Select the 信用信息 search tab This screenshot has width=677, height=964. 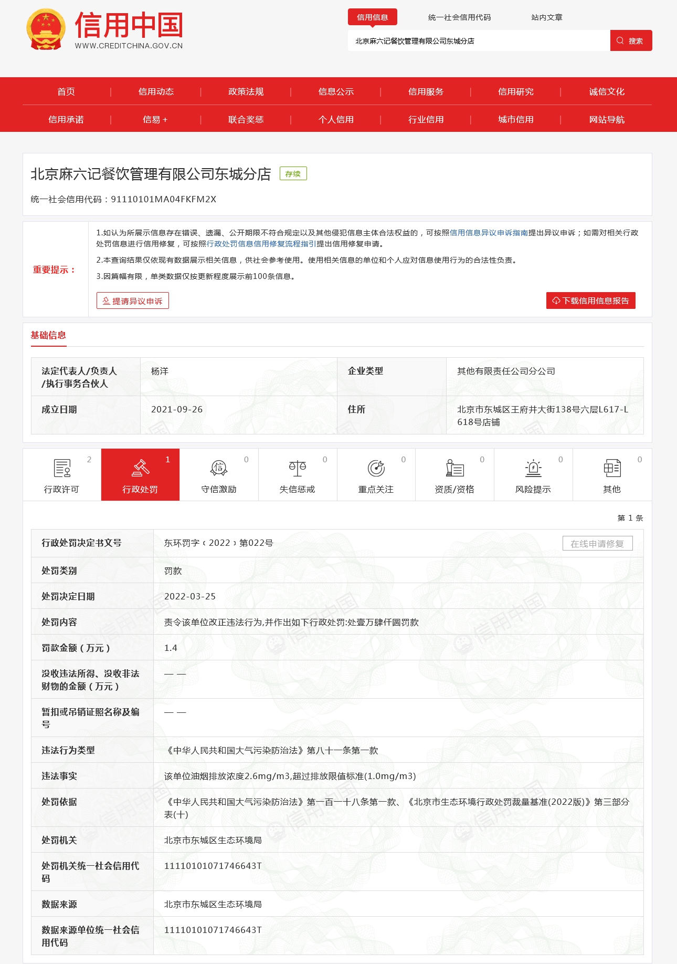[373, 17]
